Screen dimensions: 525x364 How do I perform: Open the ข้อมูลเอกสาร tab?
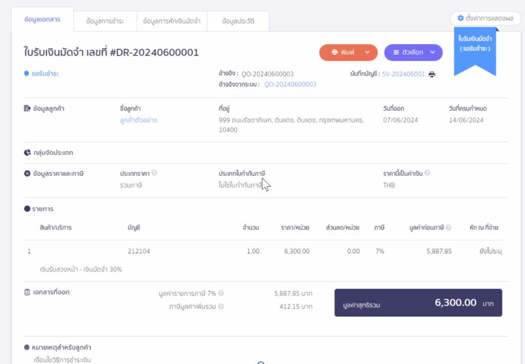click(x=42, y=19)
